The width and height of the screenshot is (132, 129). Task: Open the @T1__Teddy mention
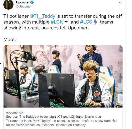[x=43, y=16]
